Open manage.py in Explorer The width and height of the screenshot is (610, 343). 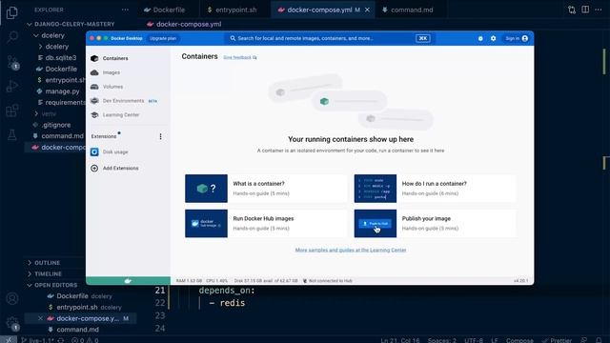click(62, 91)
